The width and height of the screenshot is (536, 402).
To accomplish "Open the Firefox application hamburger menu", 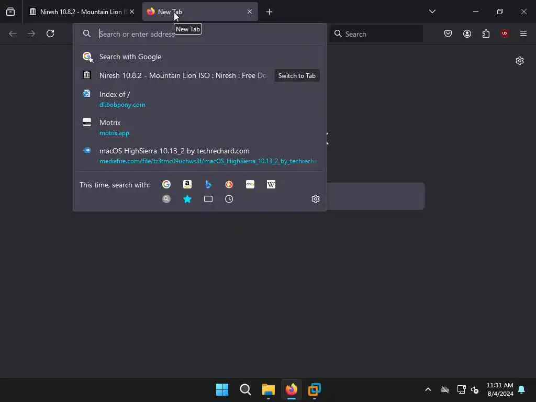I will point(523,33).
